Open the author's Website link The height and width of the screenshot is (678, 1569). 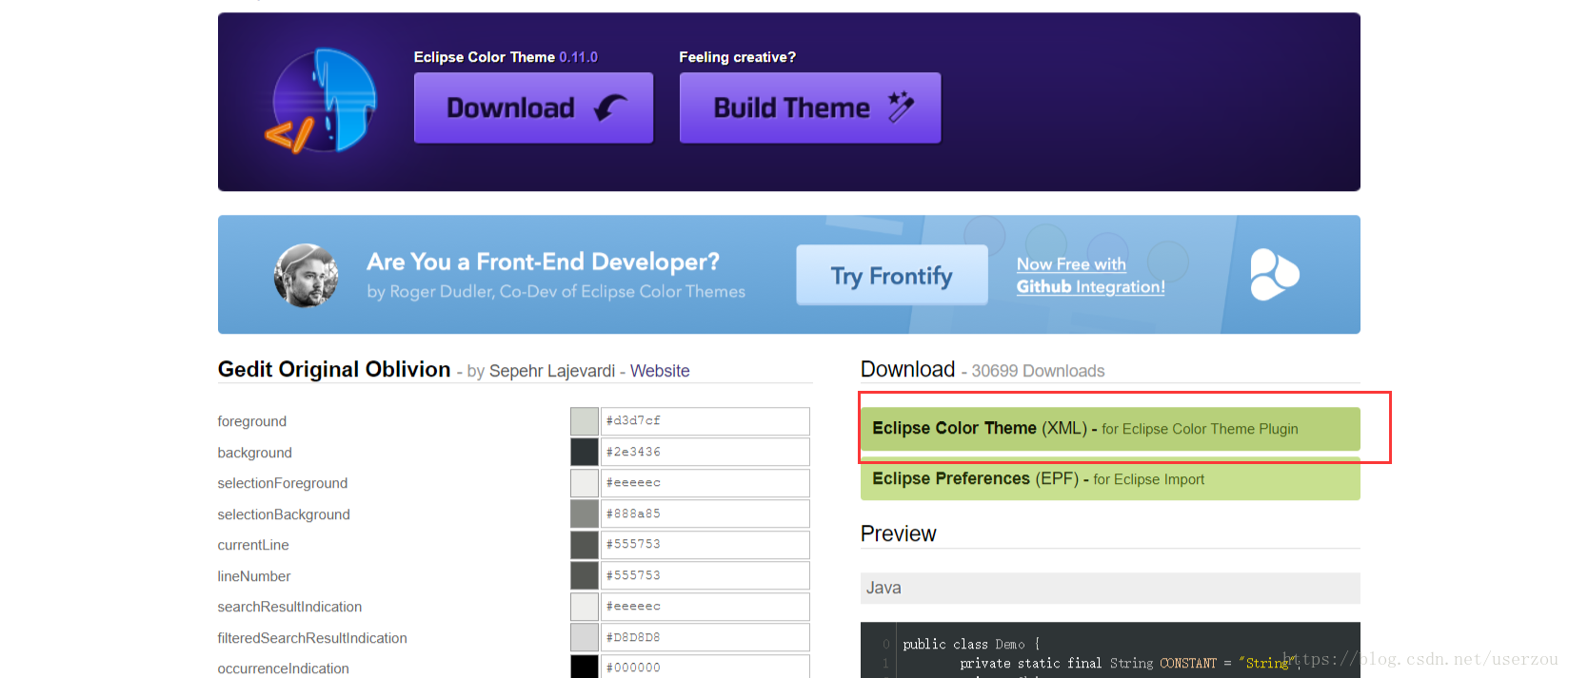[x=660, y=371]
